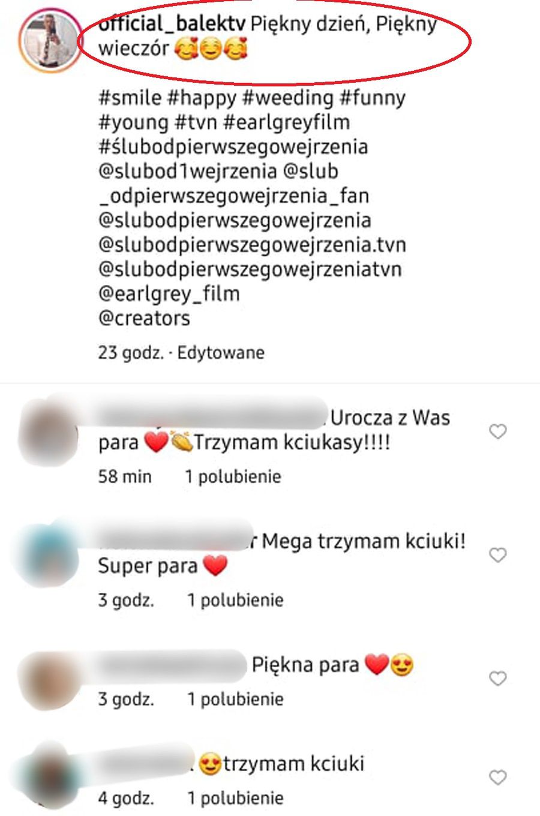
Task: Open avatar of 'Mega trzymam kciuki' commenter
Action: coord(49,554)
